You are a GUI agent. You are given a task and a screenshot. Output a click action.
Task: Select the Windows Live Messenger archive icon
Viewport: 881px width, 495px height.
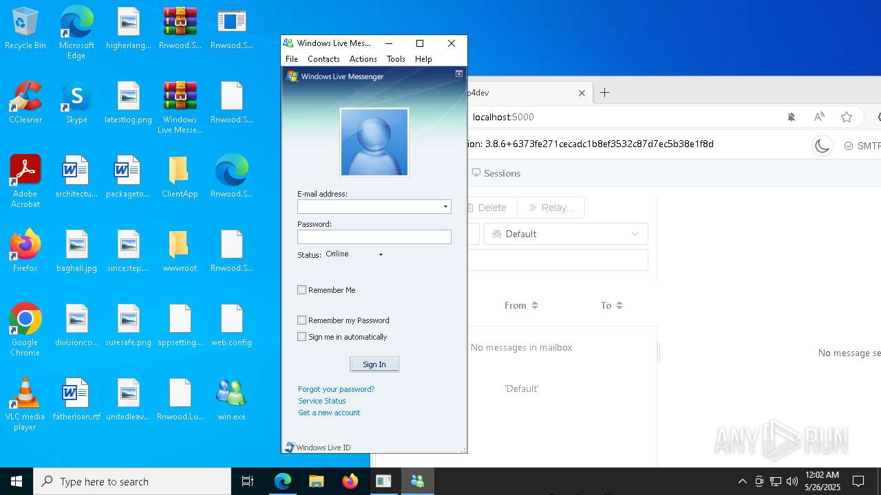[x=180, y=108]
